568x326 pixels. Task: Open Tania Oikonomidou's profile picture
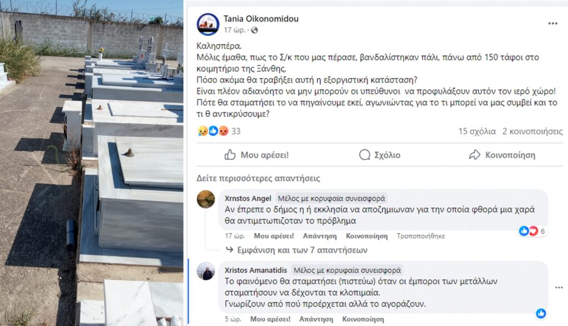pos(208,24)
